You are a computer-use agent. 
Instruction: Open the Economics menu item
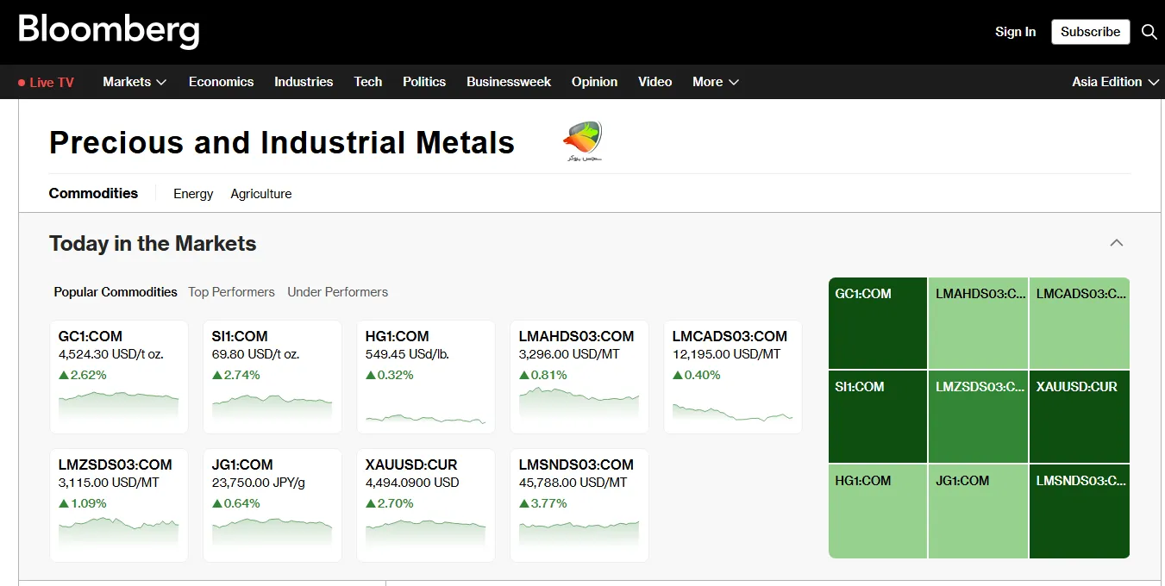coord(221,82)
